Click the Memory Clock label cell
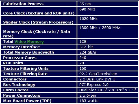This screenshot has width=139, height=104. (x=39, y=32)
